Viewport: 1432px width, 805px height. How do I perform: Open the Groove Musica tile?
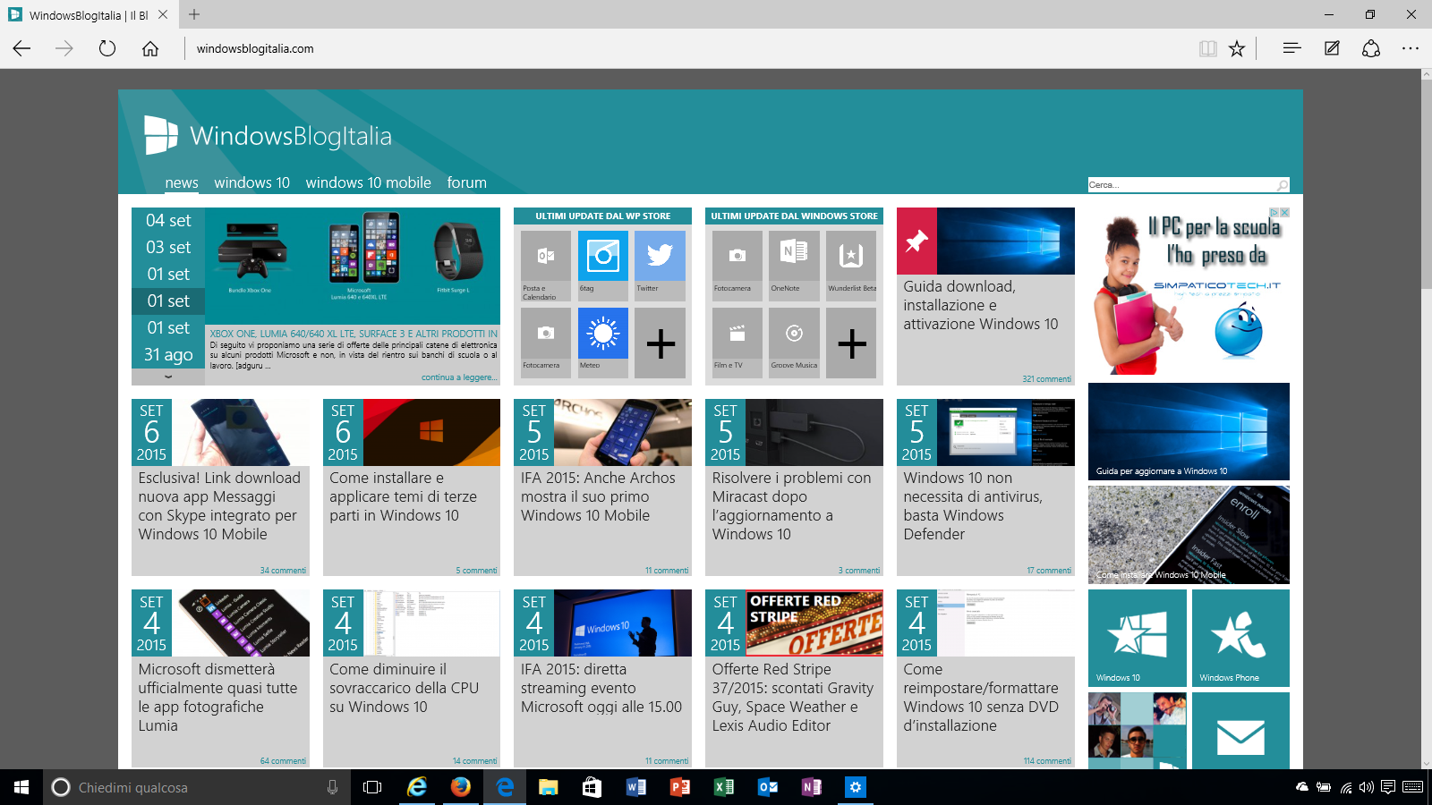coord(794,343)
